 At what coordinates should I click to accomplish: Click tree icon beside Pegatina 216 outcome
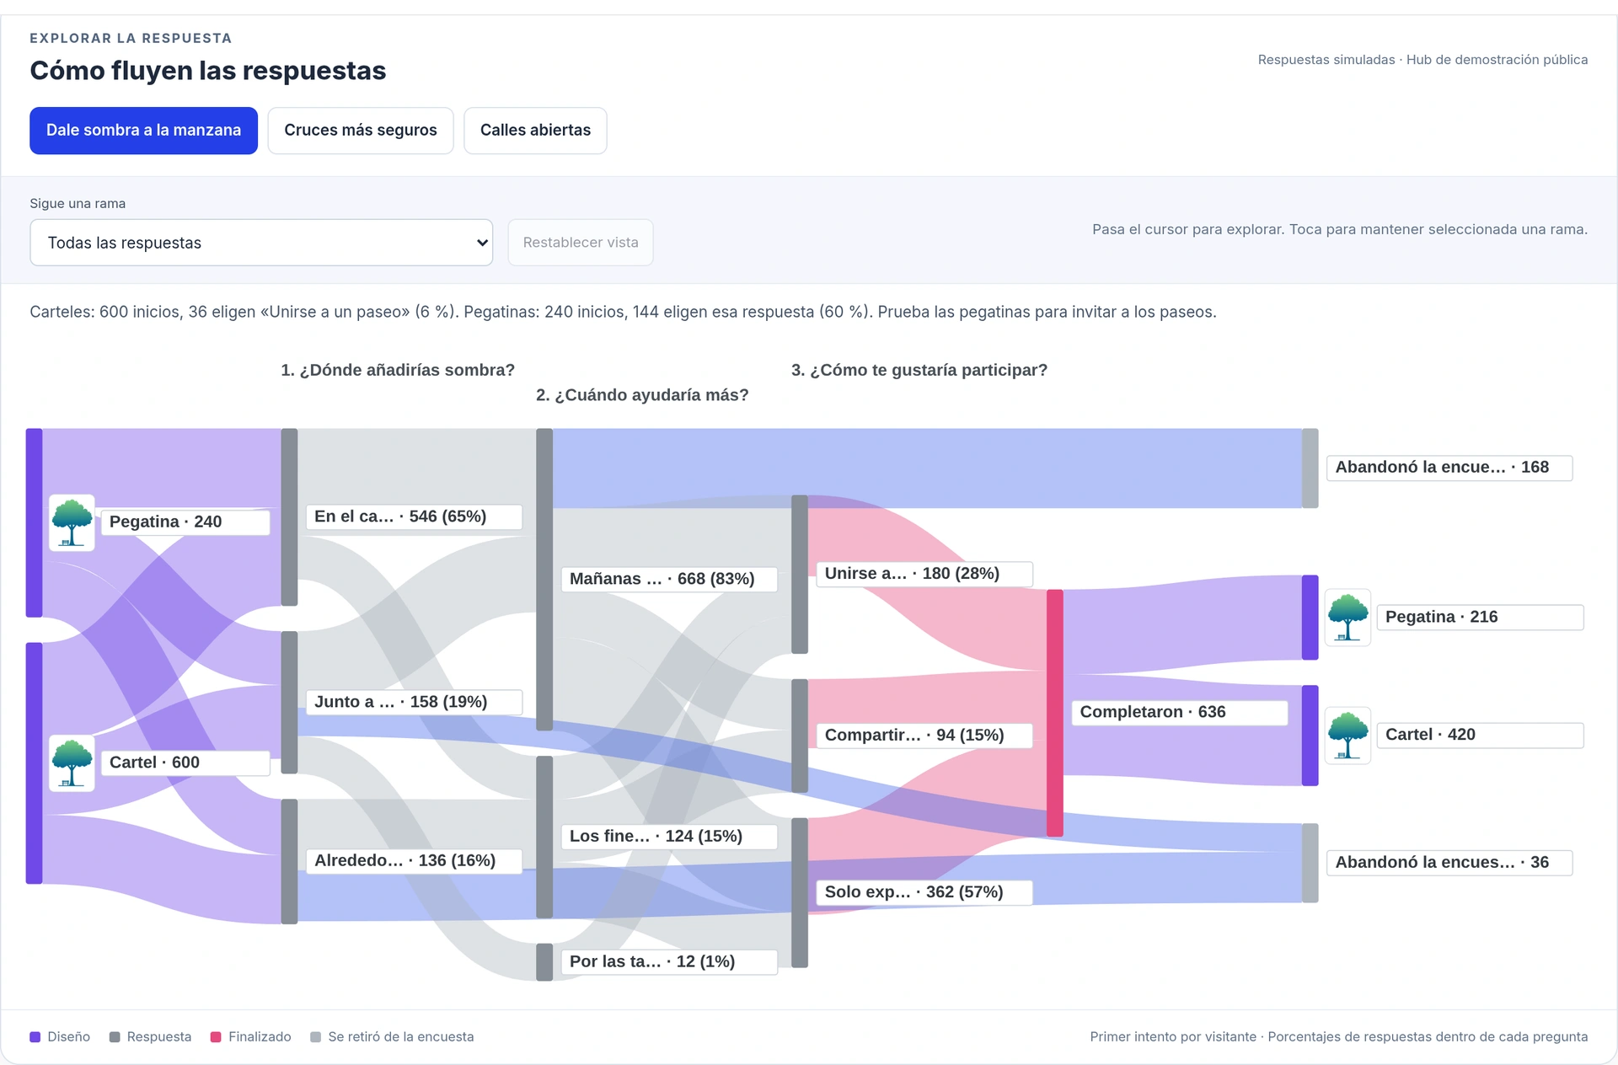pos(1347,618)
